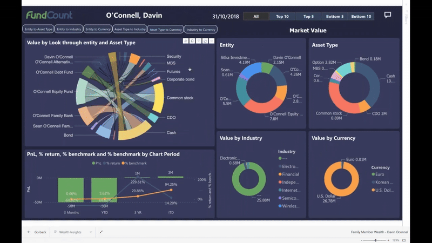Toggle the All filter option

coord(256,16)
